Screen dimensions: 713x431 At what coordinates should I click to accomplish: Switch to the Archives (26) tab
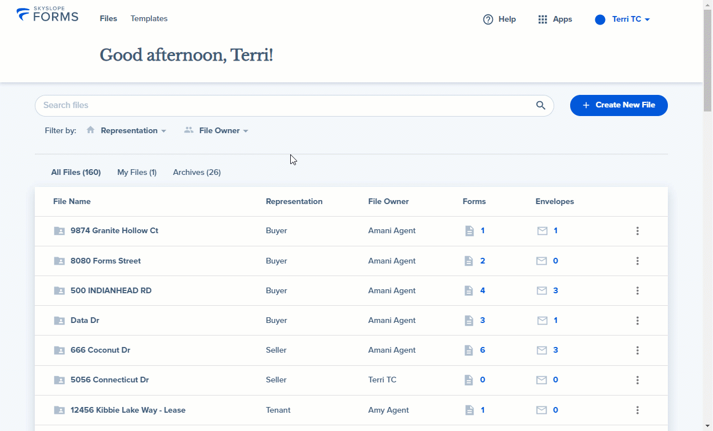197,172
